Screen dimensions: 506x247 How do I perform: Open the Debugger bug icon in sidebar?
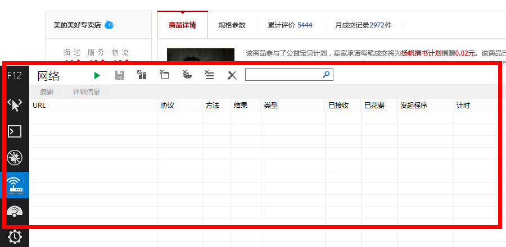pos(15,158)
